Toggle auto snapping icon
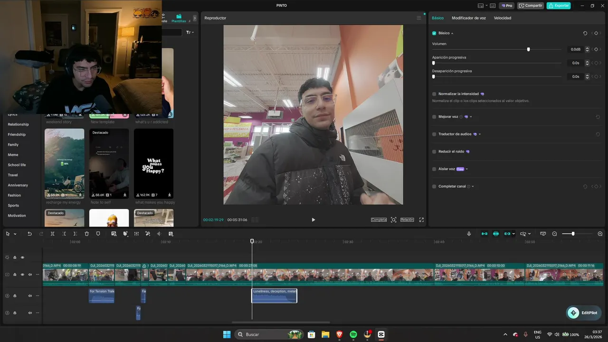This screenshot has height=342, width=608. pos(496,234)
